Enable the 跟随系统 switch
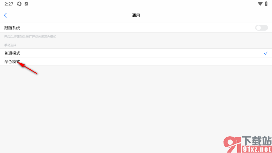This screenshot has height=153, width=272. click(261, 28)
